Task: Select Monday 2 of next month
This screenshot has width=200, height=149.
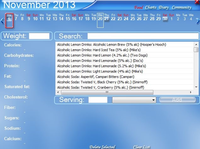Action: (178, 17)
